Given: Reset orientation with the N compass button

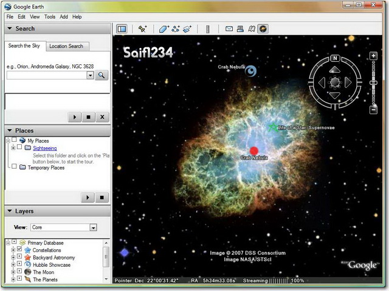Looking at the screenshot, I should point(335,58).
